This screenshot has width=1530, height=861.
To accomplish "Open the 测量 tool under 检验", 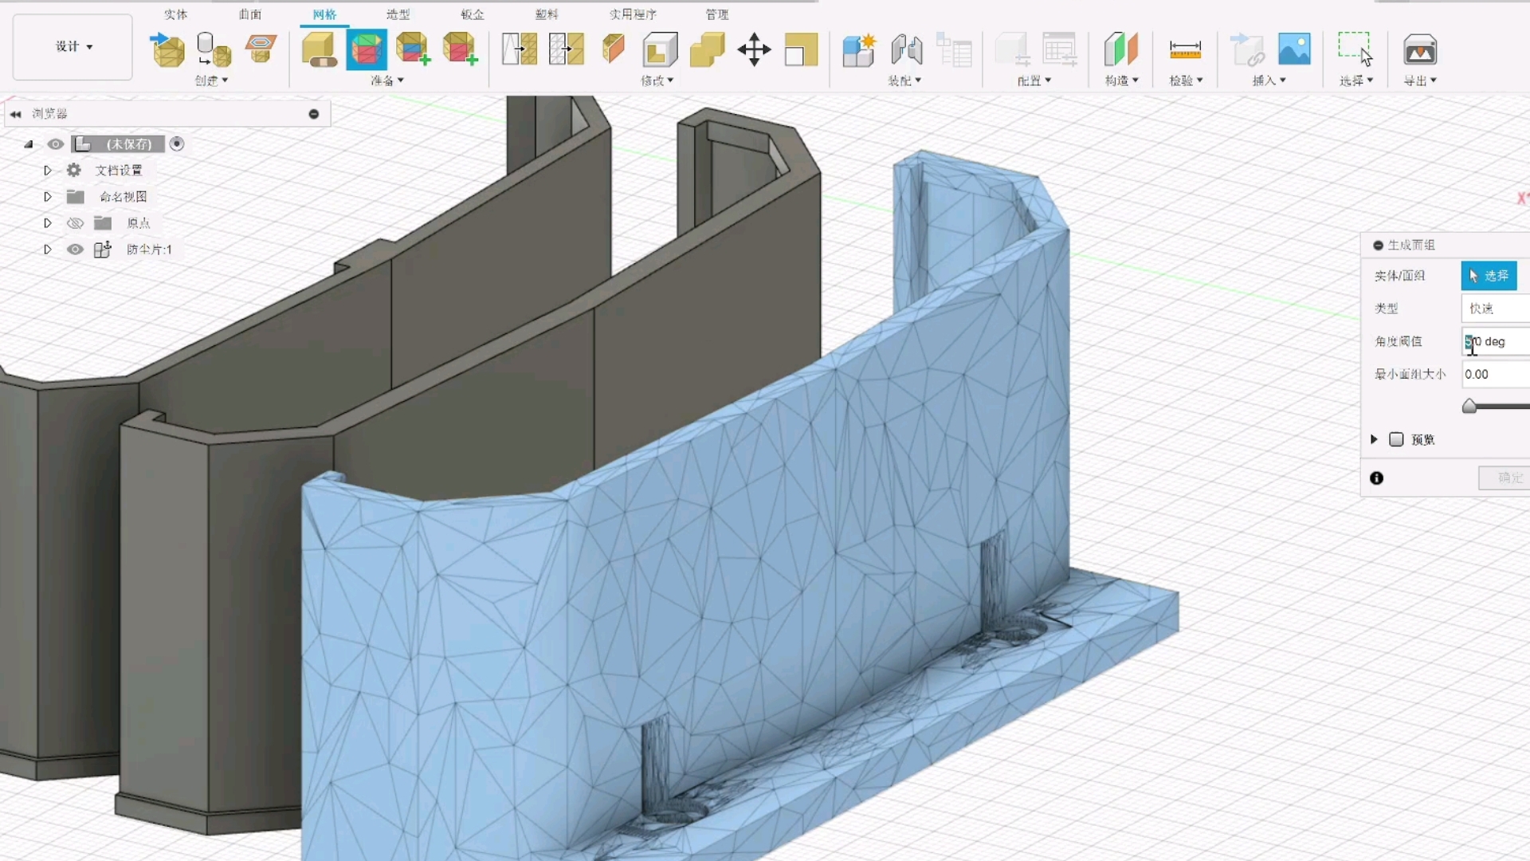I will pyautogui.click(x=1185, y=49).
